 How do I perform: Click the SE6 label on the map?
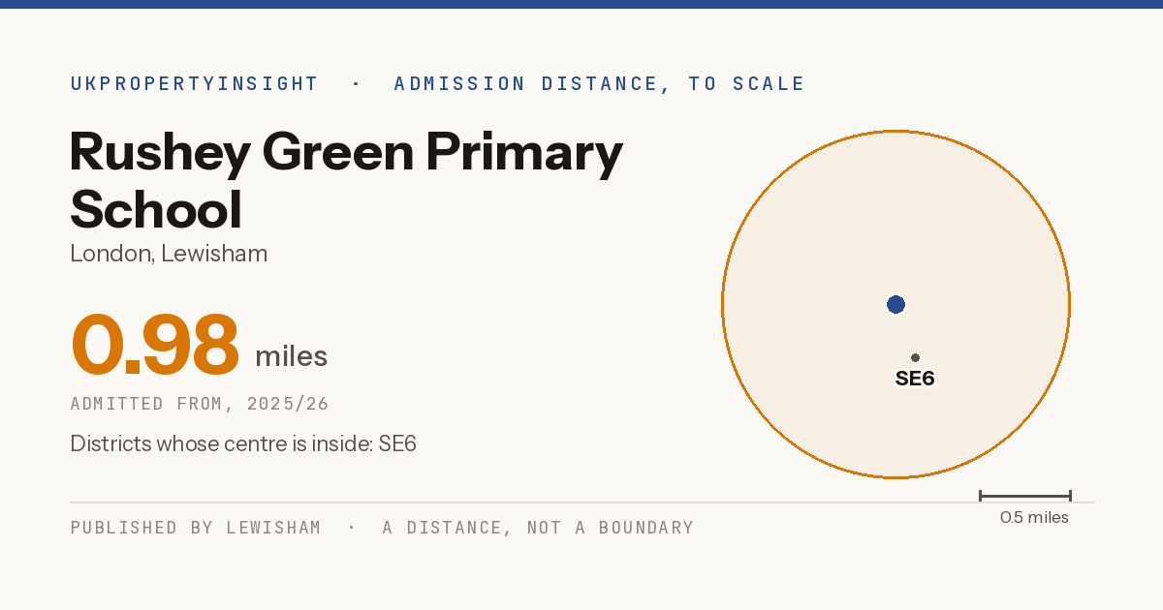[915, 379]
